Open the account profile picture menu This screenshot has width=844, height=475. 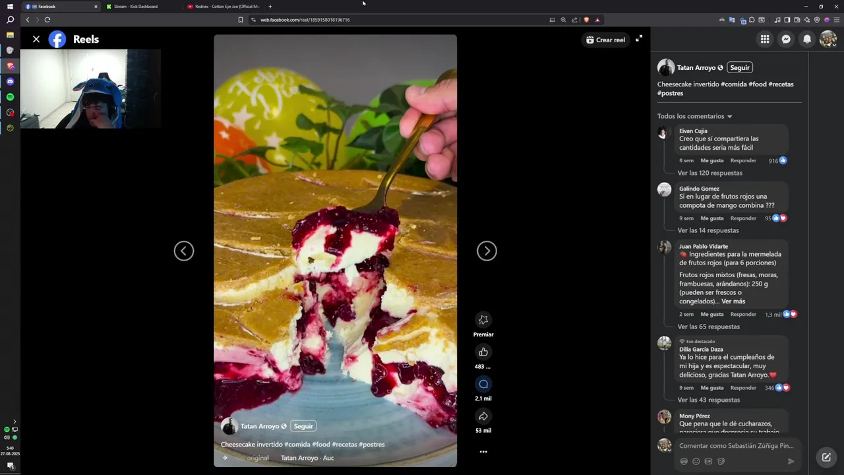[828, 40]
